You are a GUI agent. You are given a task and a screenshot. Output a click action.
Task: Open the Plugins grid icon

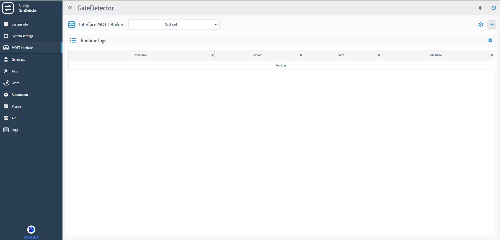click(6, 106)
